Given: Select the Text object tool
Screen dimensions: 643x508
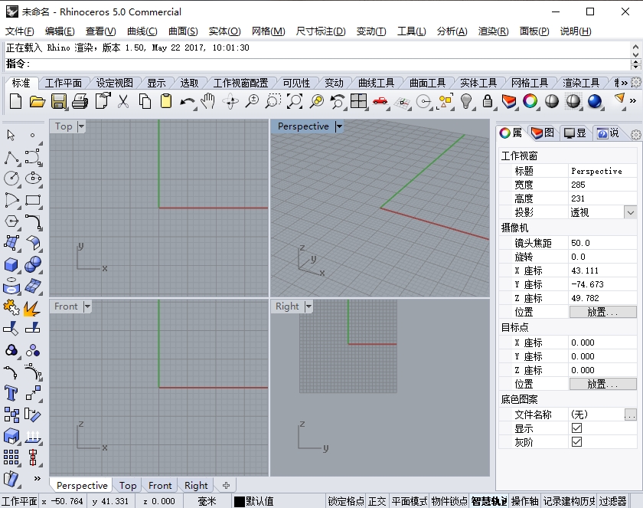Looking at the screenshot, I should click(11, 393).
